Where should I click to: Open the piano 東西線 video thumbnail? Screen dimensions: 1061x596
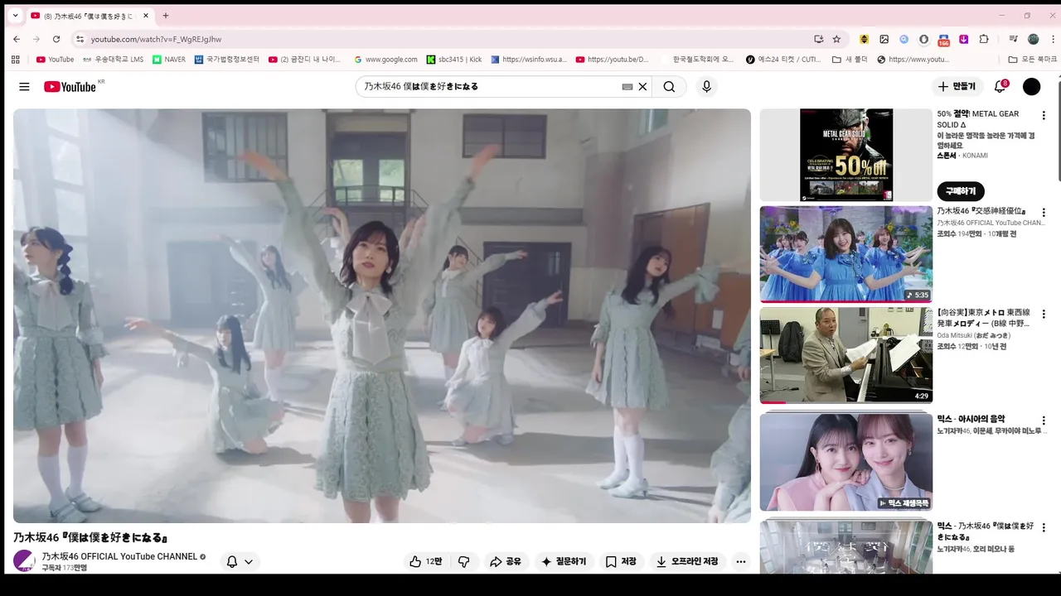[x=846, y=356]
